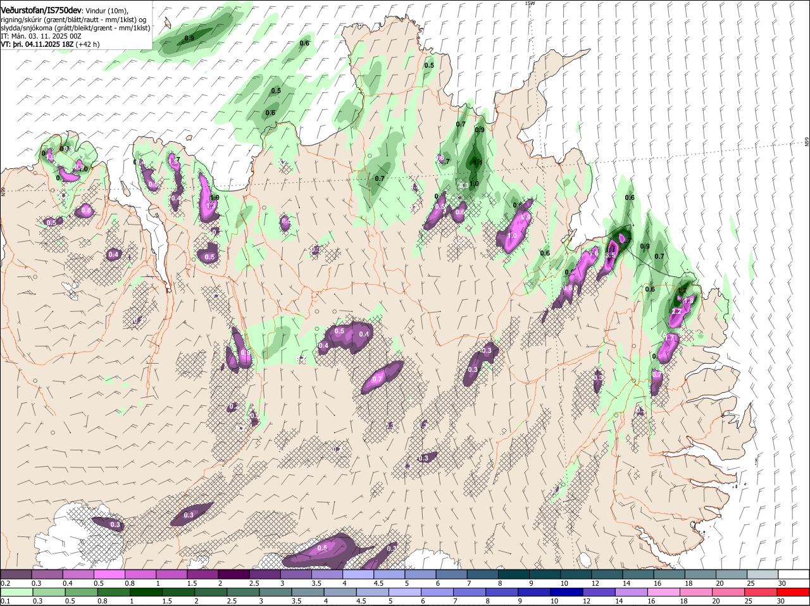Pick the darkest green 1 mm rain legend swatch
This screenshot has width=810, height=606.
pos(146,592)
